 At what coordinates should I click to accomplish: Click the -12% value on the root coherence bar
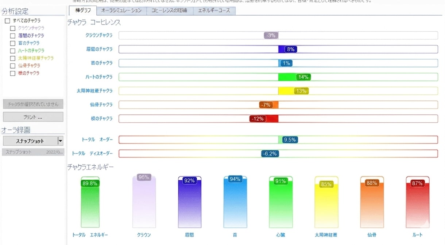(258, 118)
